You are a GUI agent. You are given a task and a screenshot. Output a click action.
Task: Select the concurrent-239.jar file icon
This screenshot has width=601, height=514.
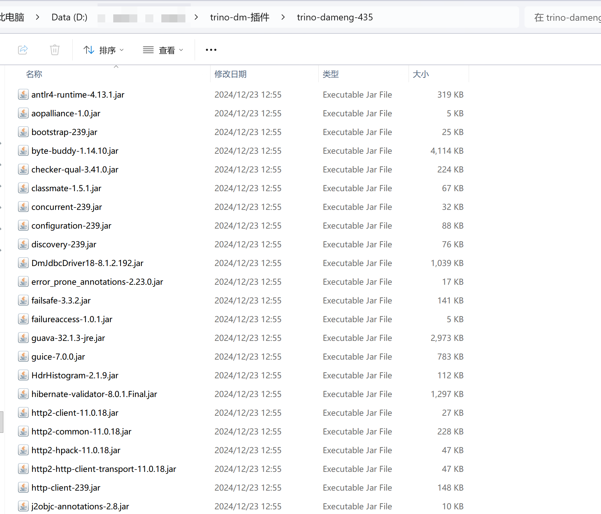pos(23,207)
